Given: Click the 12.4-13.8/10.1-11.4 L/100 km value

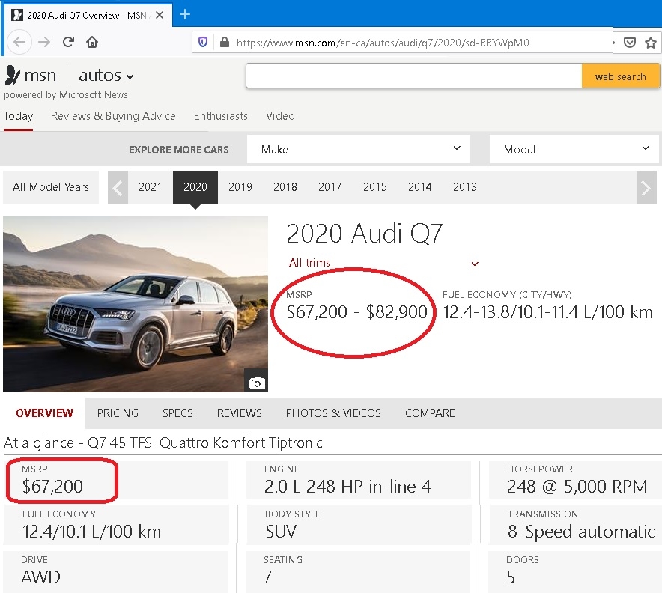Looking at the screenshot, I should click(x=547, y=312).
